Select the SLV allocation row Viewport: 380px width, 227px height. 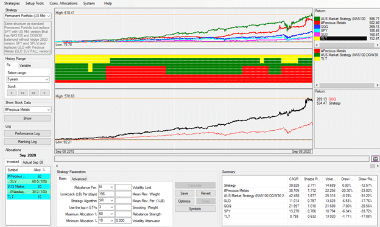[x=29, y=181]
